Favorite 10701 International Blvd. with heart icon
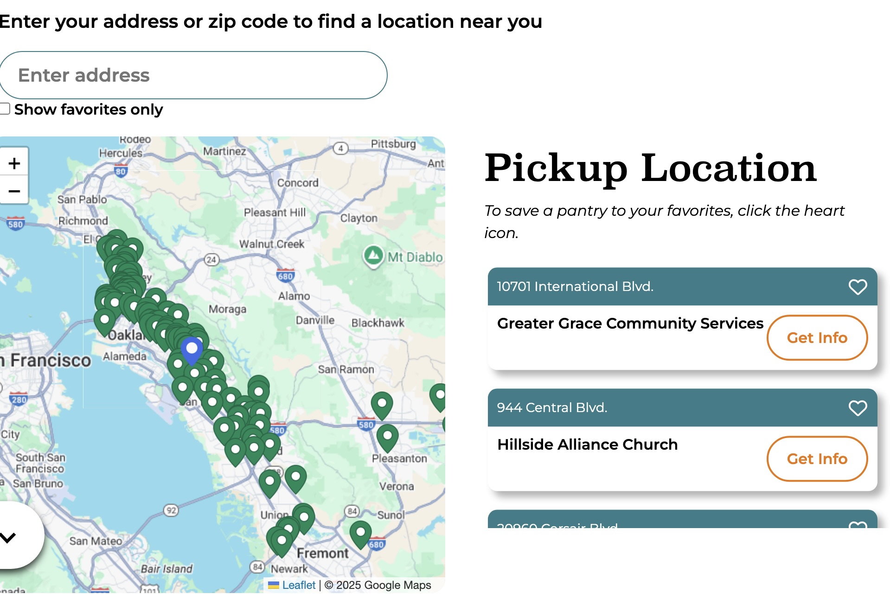This screenshot has width=890, height=594. 858,287
